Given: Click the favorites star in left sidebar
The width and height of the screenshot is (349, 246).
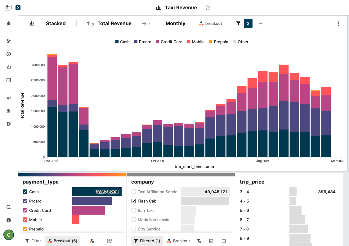Looking at the screenshot, I should (9, 23).
